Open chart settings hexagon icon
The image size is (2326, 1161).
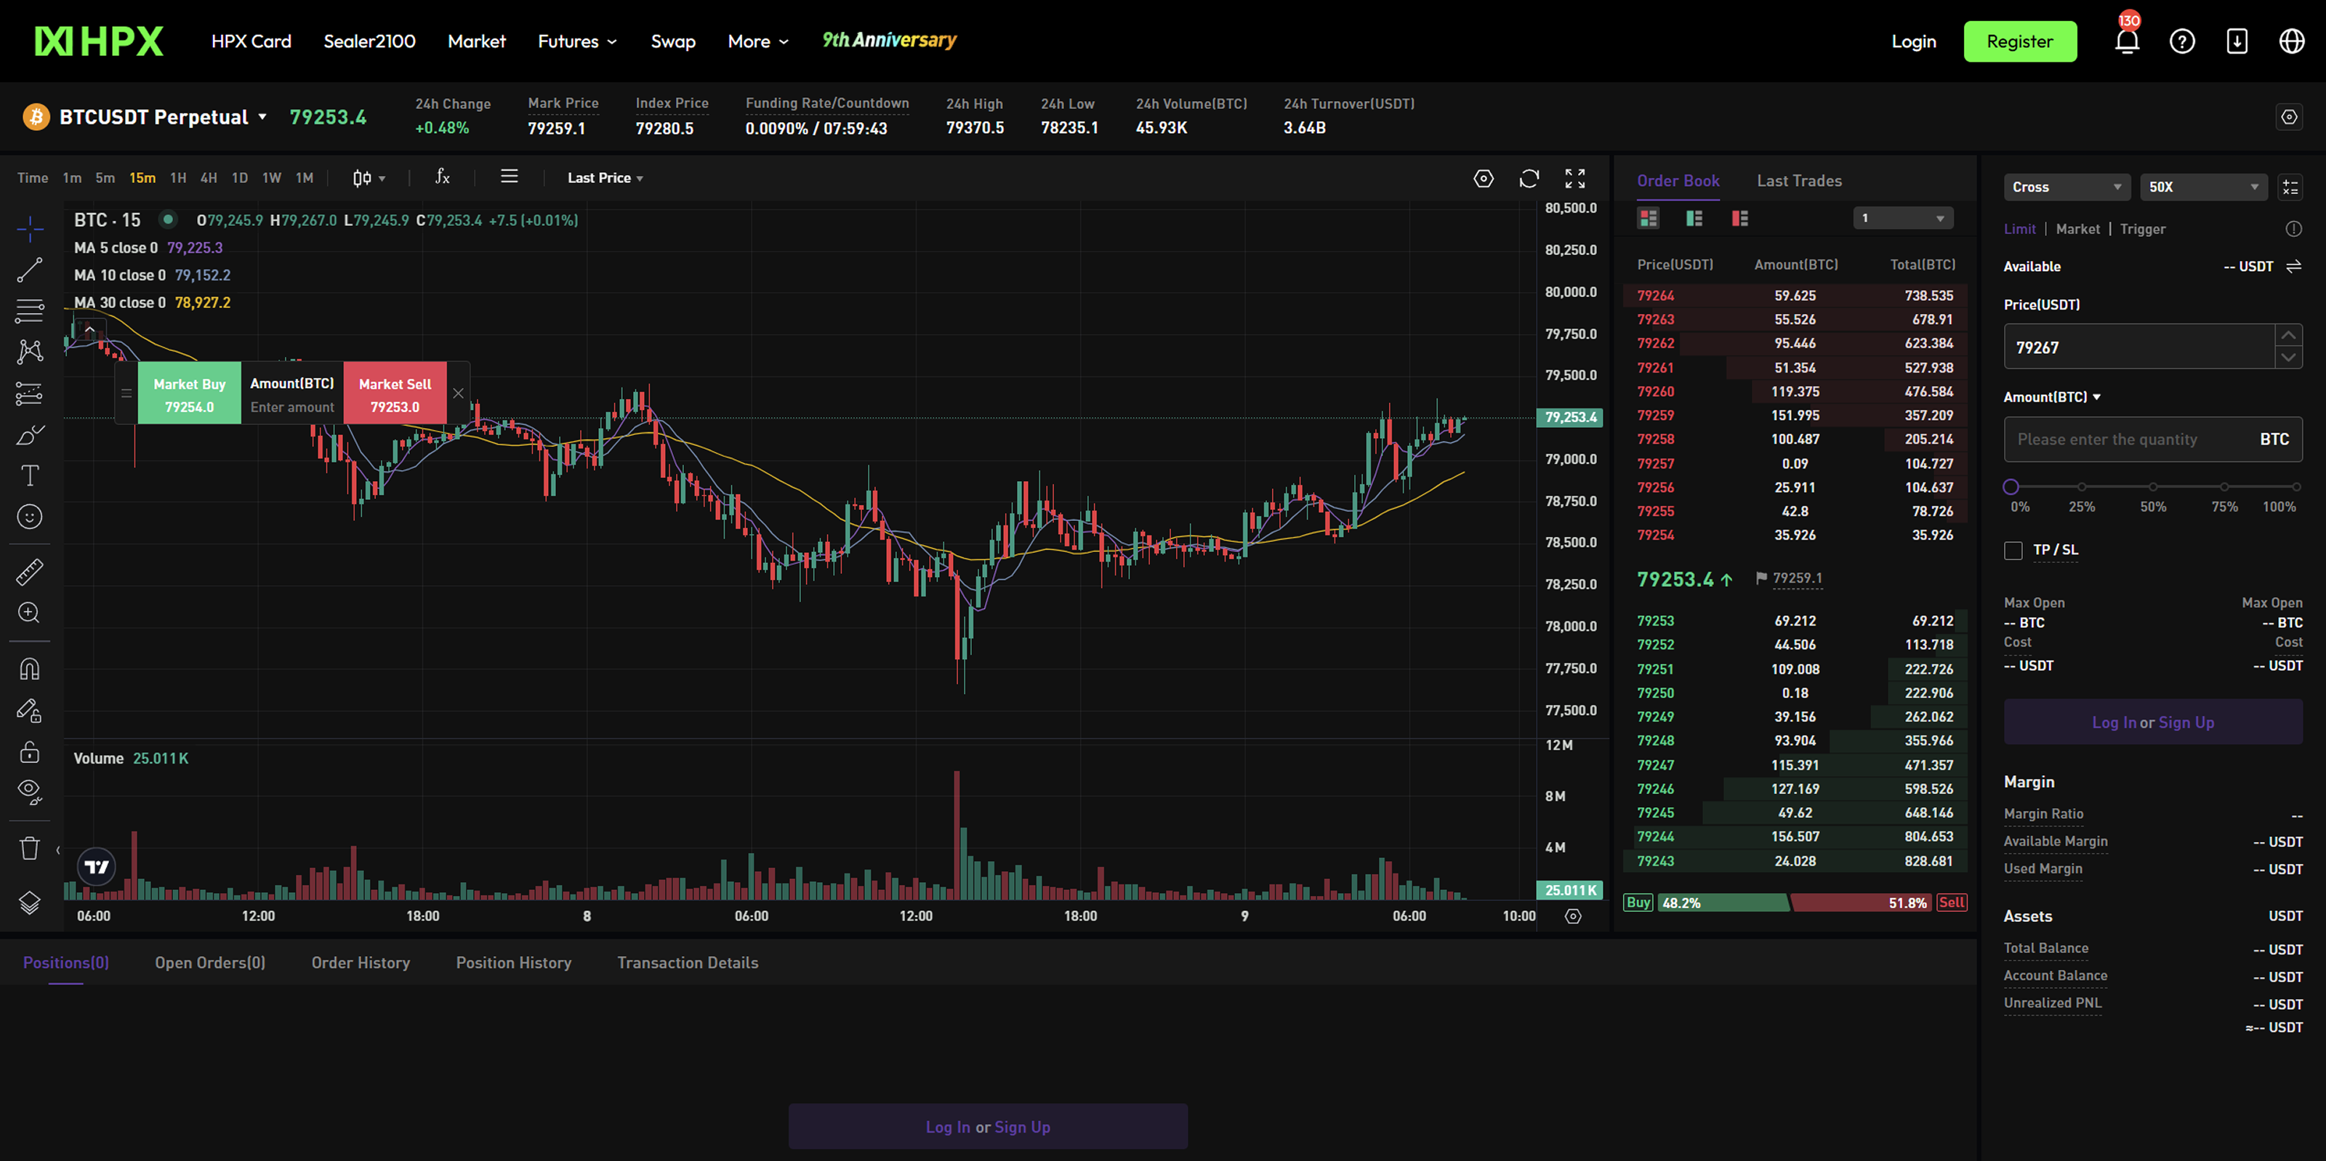[x=1484, y=179]
